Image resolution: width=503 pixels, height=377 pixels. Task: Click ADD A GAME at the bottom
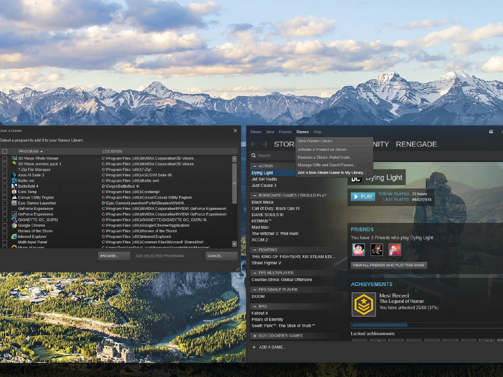click(272, 347)
